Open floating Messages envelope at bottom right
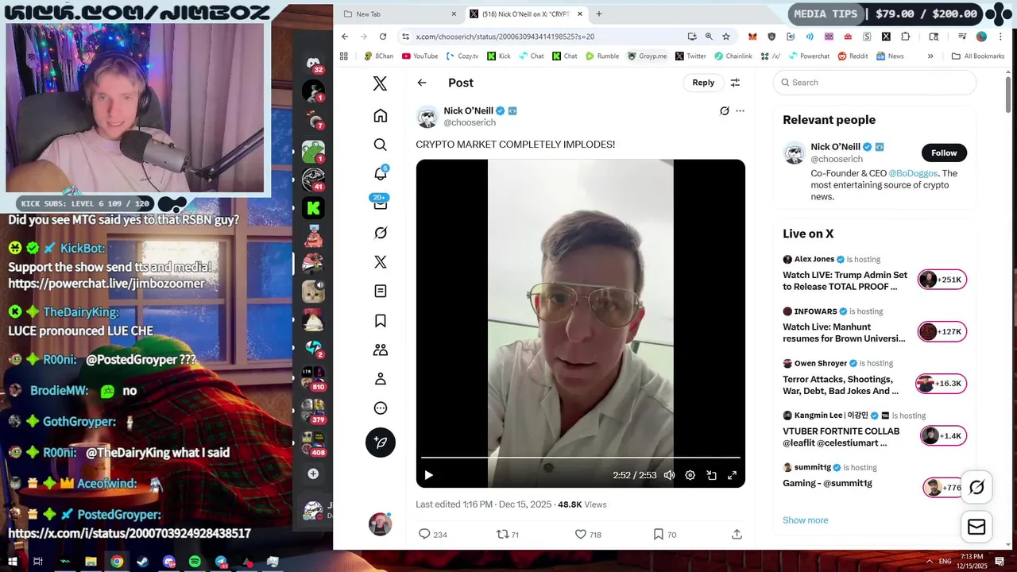 [976, 527]
